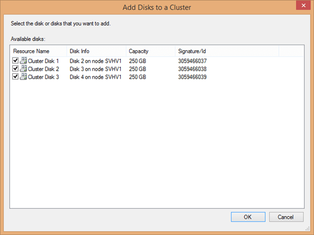The image size is (314, 235).
Task: Select the Cluster Disk 2 row name
Action: (x=43, y=69)
